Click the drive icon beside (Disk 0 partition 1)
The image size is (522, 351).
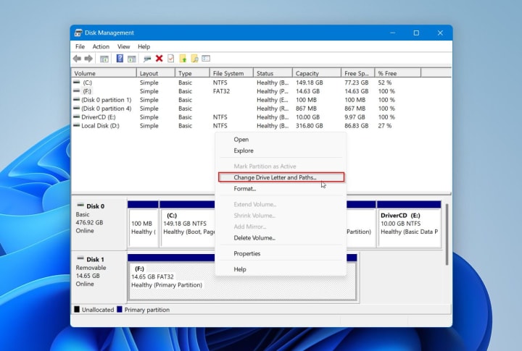[77, 99]
